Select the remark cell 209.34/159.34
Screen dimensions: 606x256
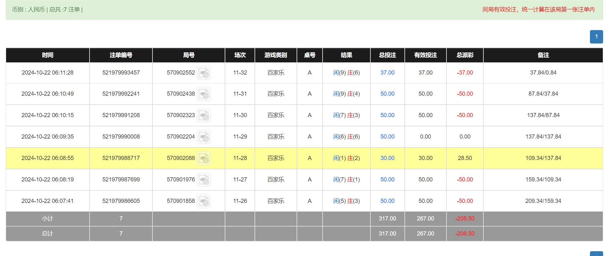543,201
